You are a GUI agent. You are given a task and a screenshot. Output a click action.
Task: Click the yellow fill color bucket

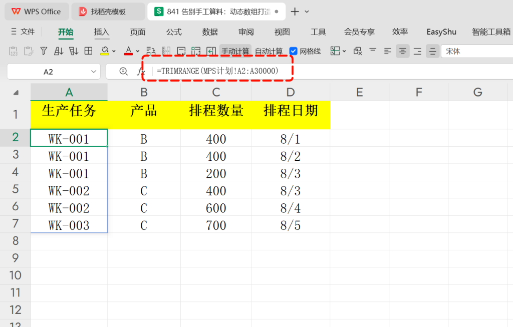point(105,51)
